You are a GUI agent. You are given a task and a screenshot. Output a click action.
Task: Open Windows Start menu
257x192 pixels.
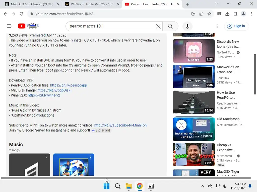click(x=106, y=186)
